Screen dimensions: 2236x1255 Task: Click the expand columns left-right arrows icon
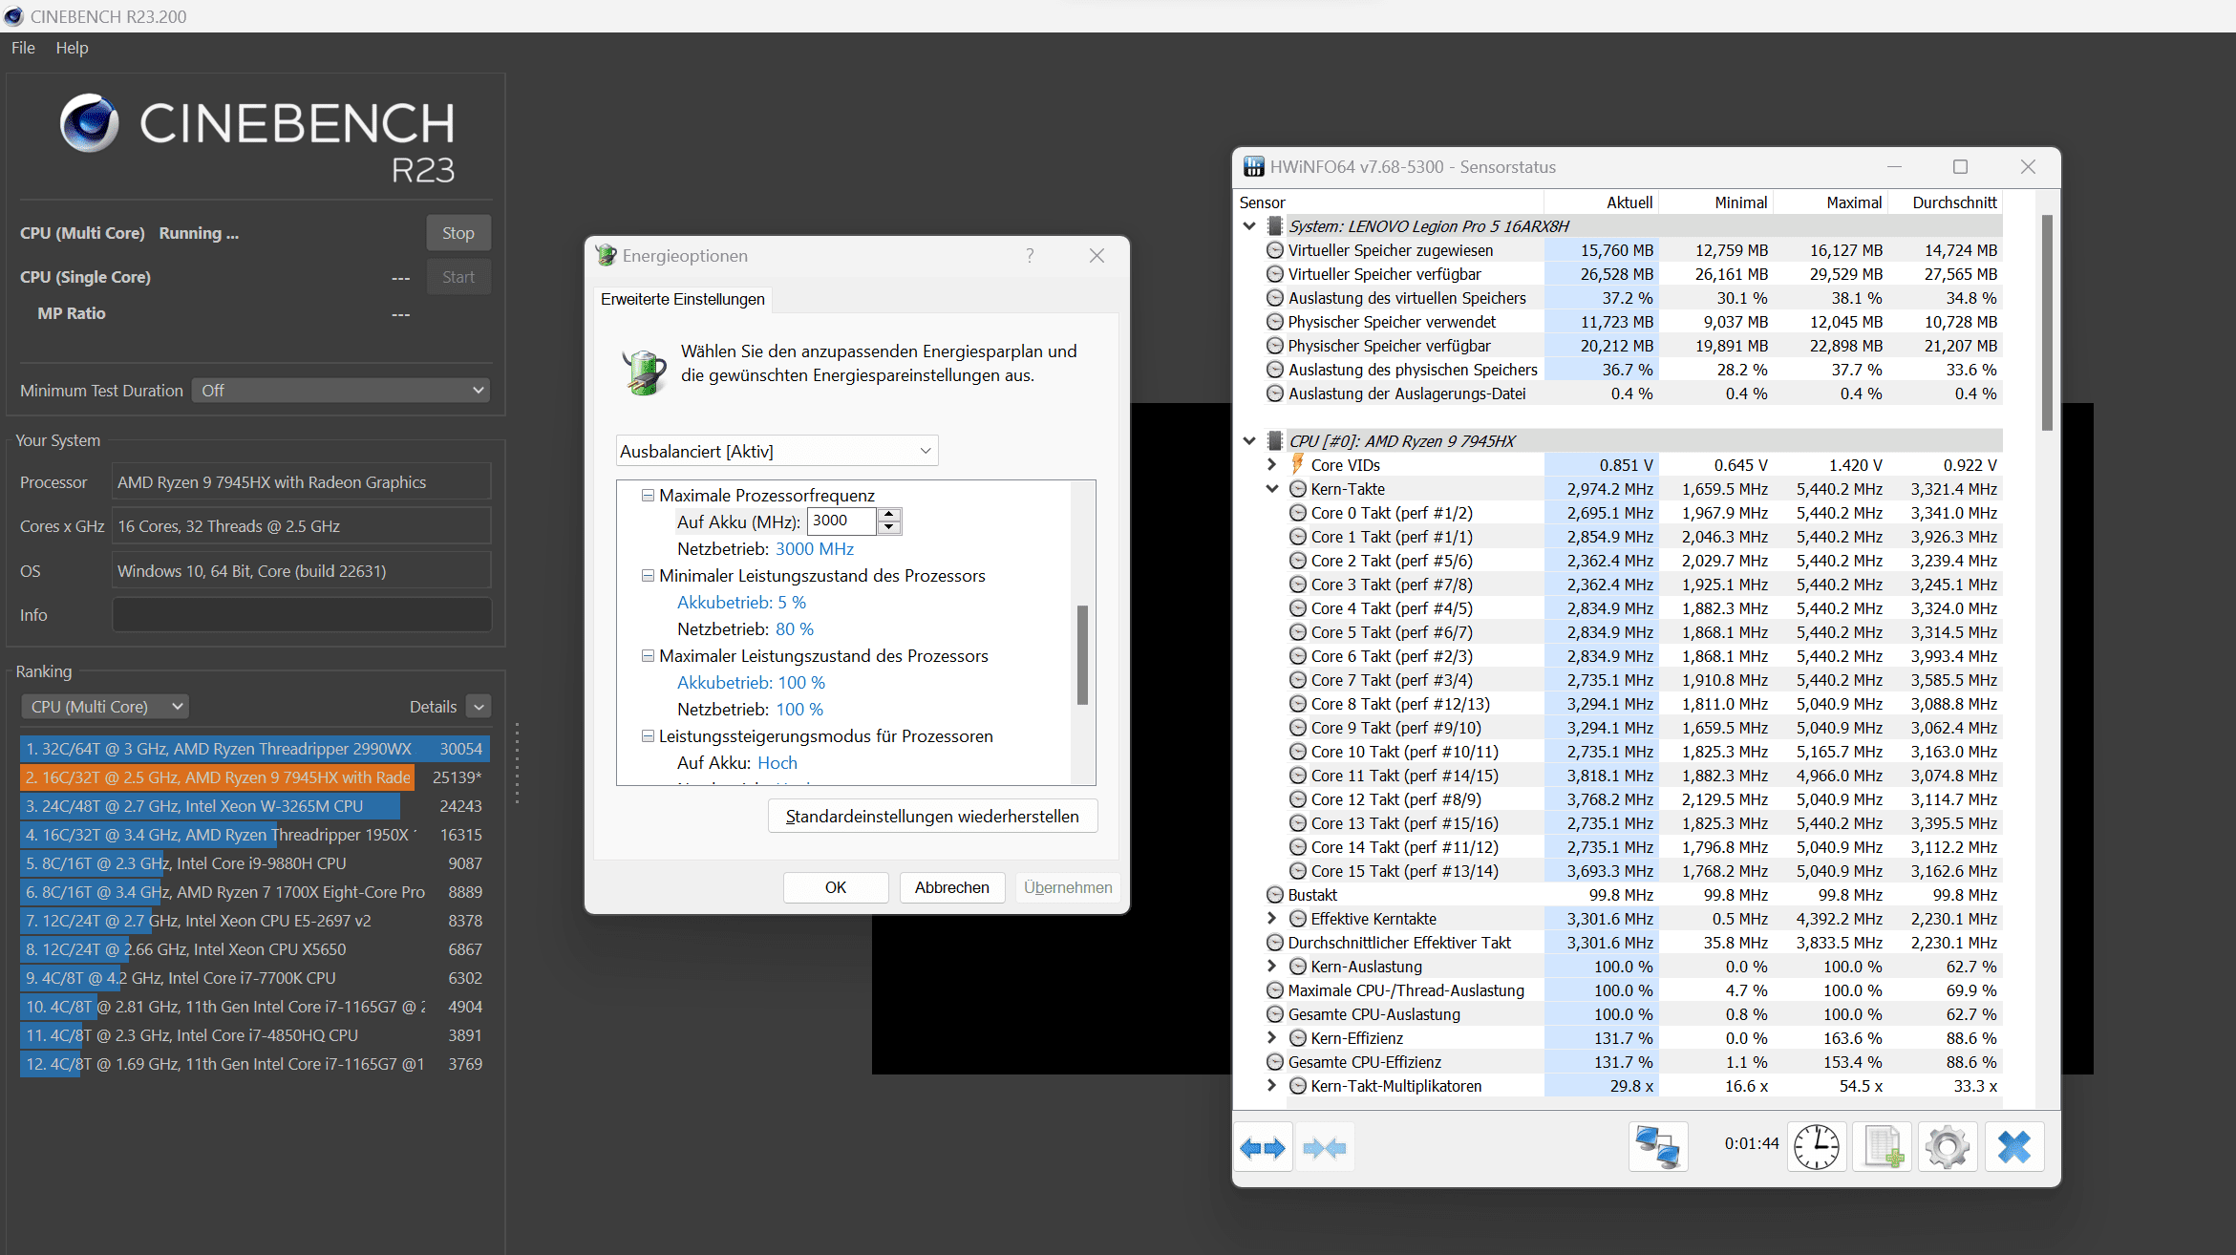(x=1263, y=1147)
